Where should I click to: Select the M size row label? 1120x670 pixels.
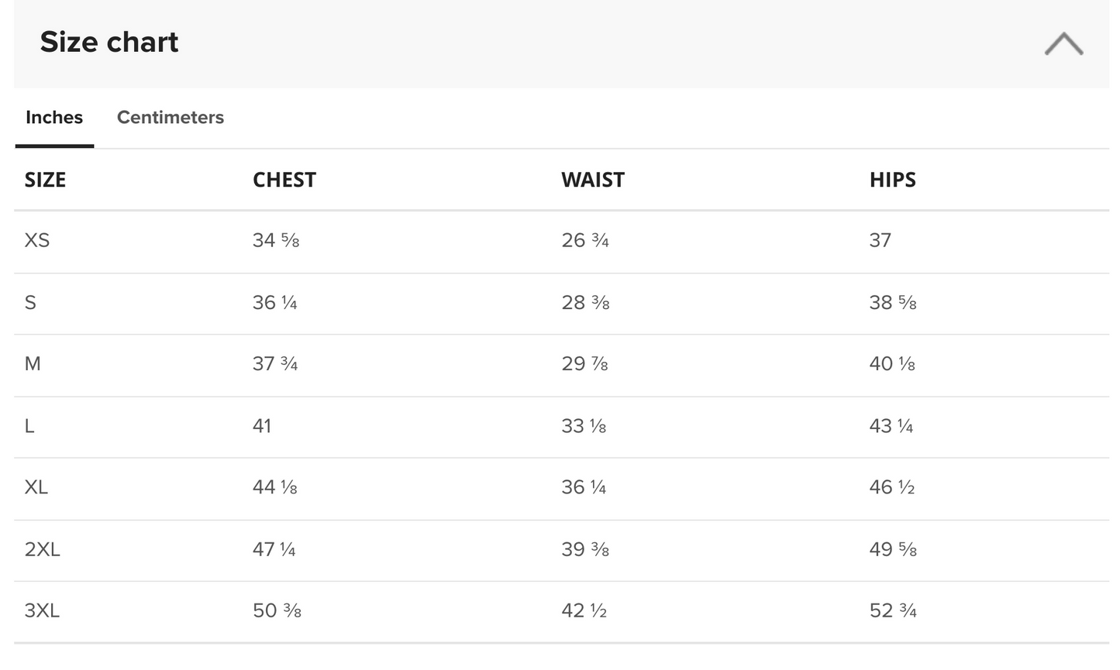(x=33, y=363)
